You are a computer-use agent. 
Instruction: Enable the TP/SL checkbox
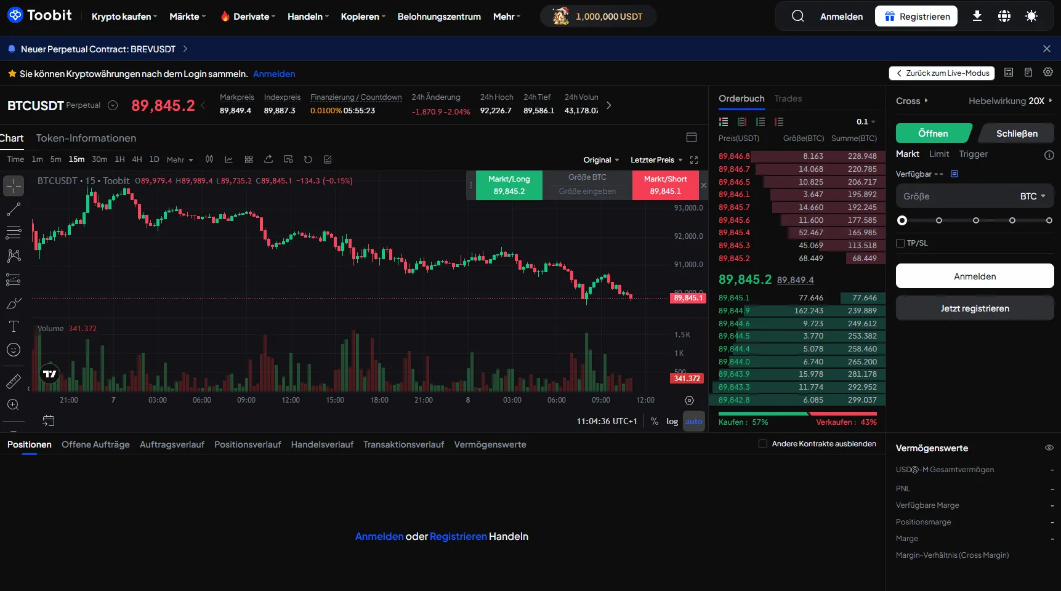point(900,243)
